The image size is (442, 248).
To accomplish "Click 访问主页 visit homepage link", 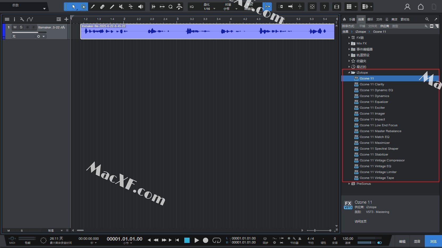I will [x=361, y=221].
